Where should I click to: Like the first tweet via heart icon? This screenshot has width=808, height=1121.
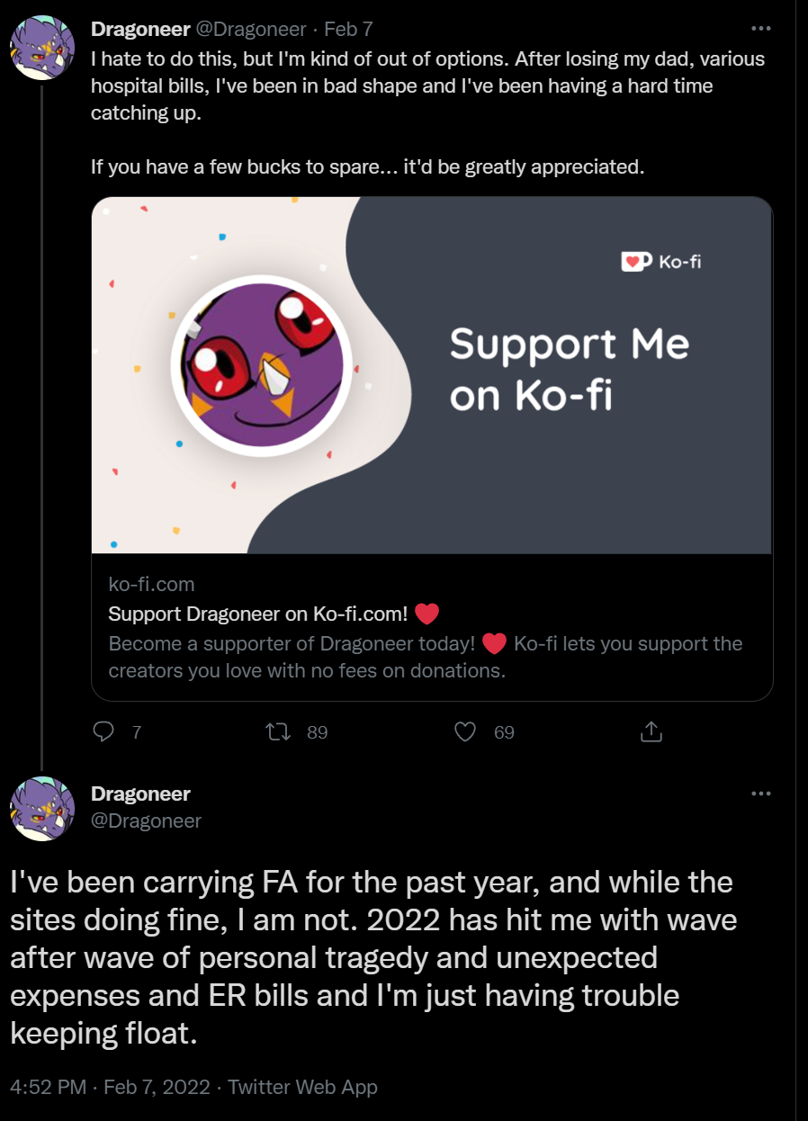pos(464,732)
